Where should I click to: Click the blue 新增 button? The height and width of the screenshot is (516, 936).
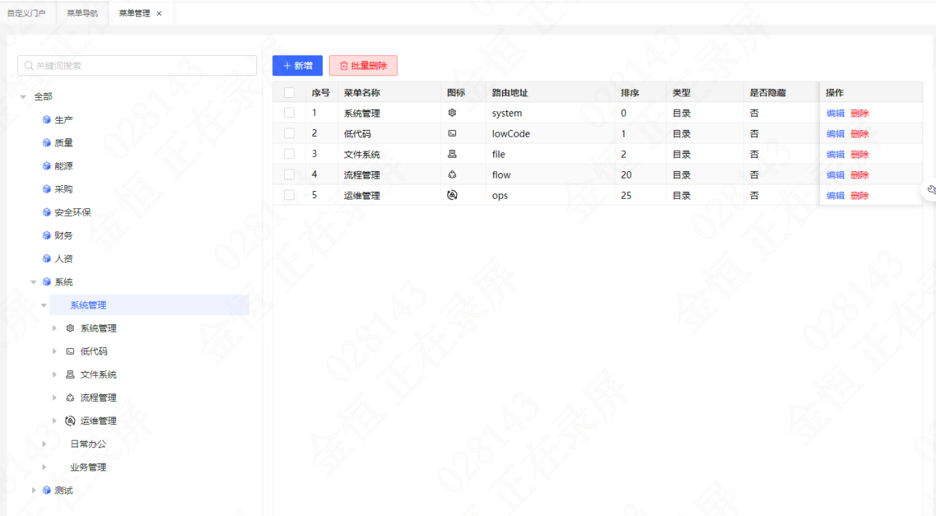298,66
